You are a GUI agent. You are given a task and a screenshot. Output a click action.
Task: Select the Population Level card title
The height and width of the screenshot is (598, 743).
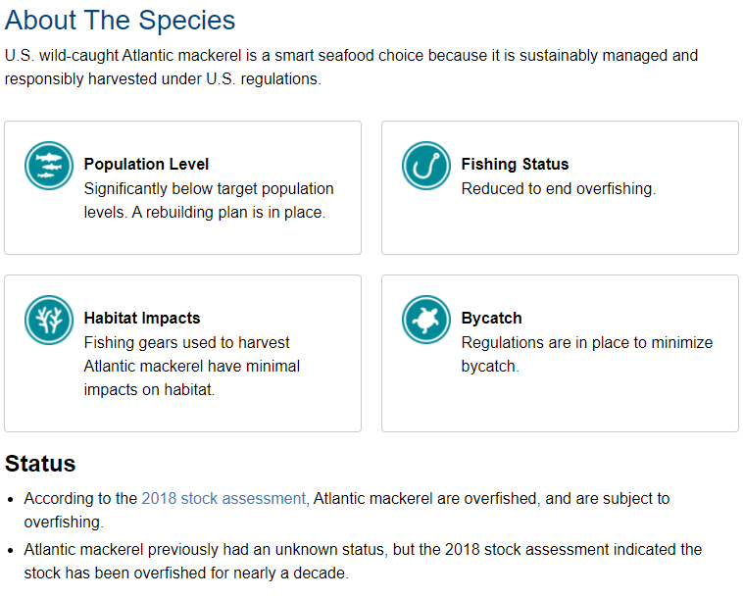coord(146,164)
